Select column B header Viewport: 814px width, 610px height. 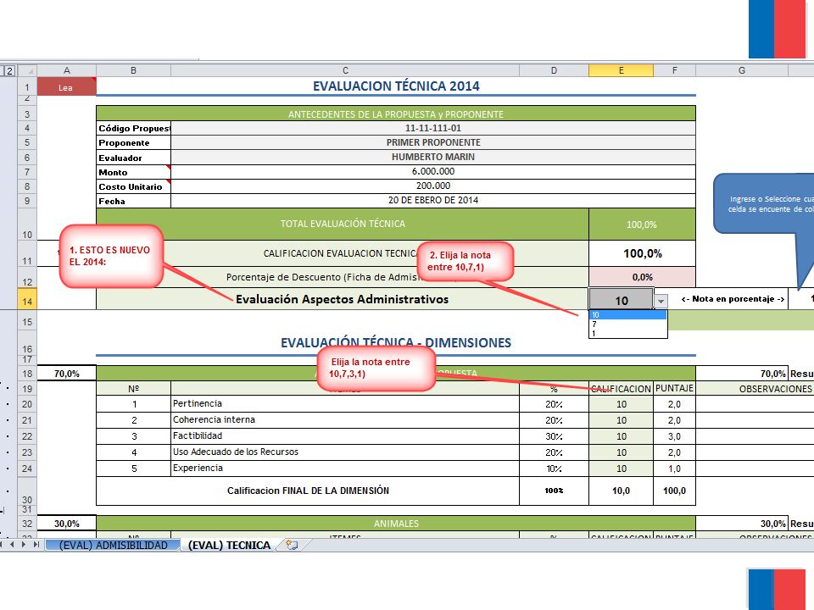pyautogui.click(x=133, y=70)
